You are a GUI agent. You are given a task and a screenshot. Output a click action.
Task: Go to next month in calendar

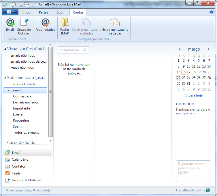[x=209, y=49]
